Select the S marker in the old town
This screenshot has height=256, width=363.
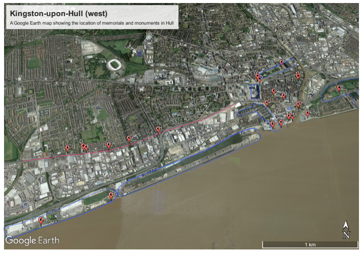274,91
